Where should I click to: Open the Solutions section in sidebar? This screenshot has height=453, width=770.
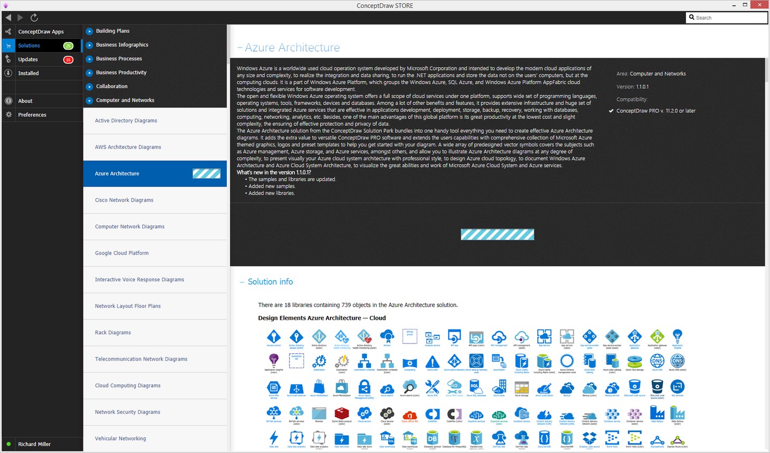(42, 45)
